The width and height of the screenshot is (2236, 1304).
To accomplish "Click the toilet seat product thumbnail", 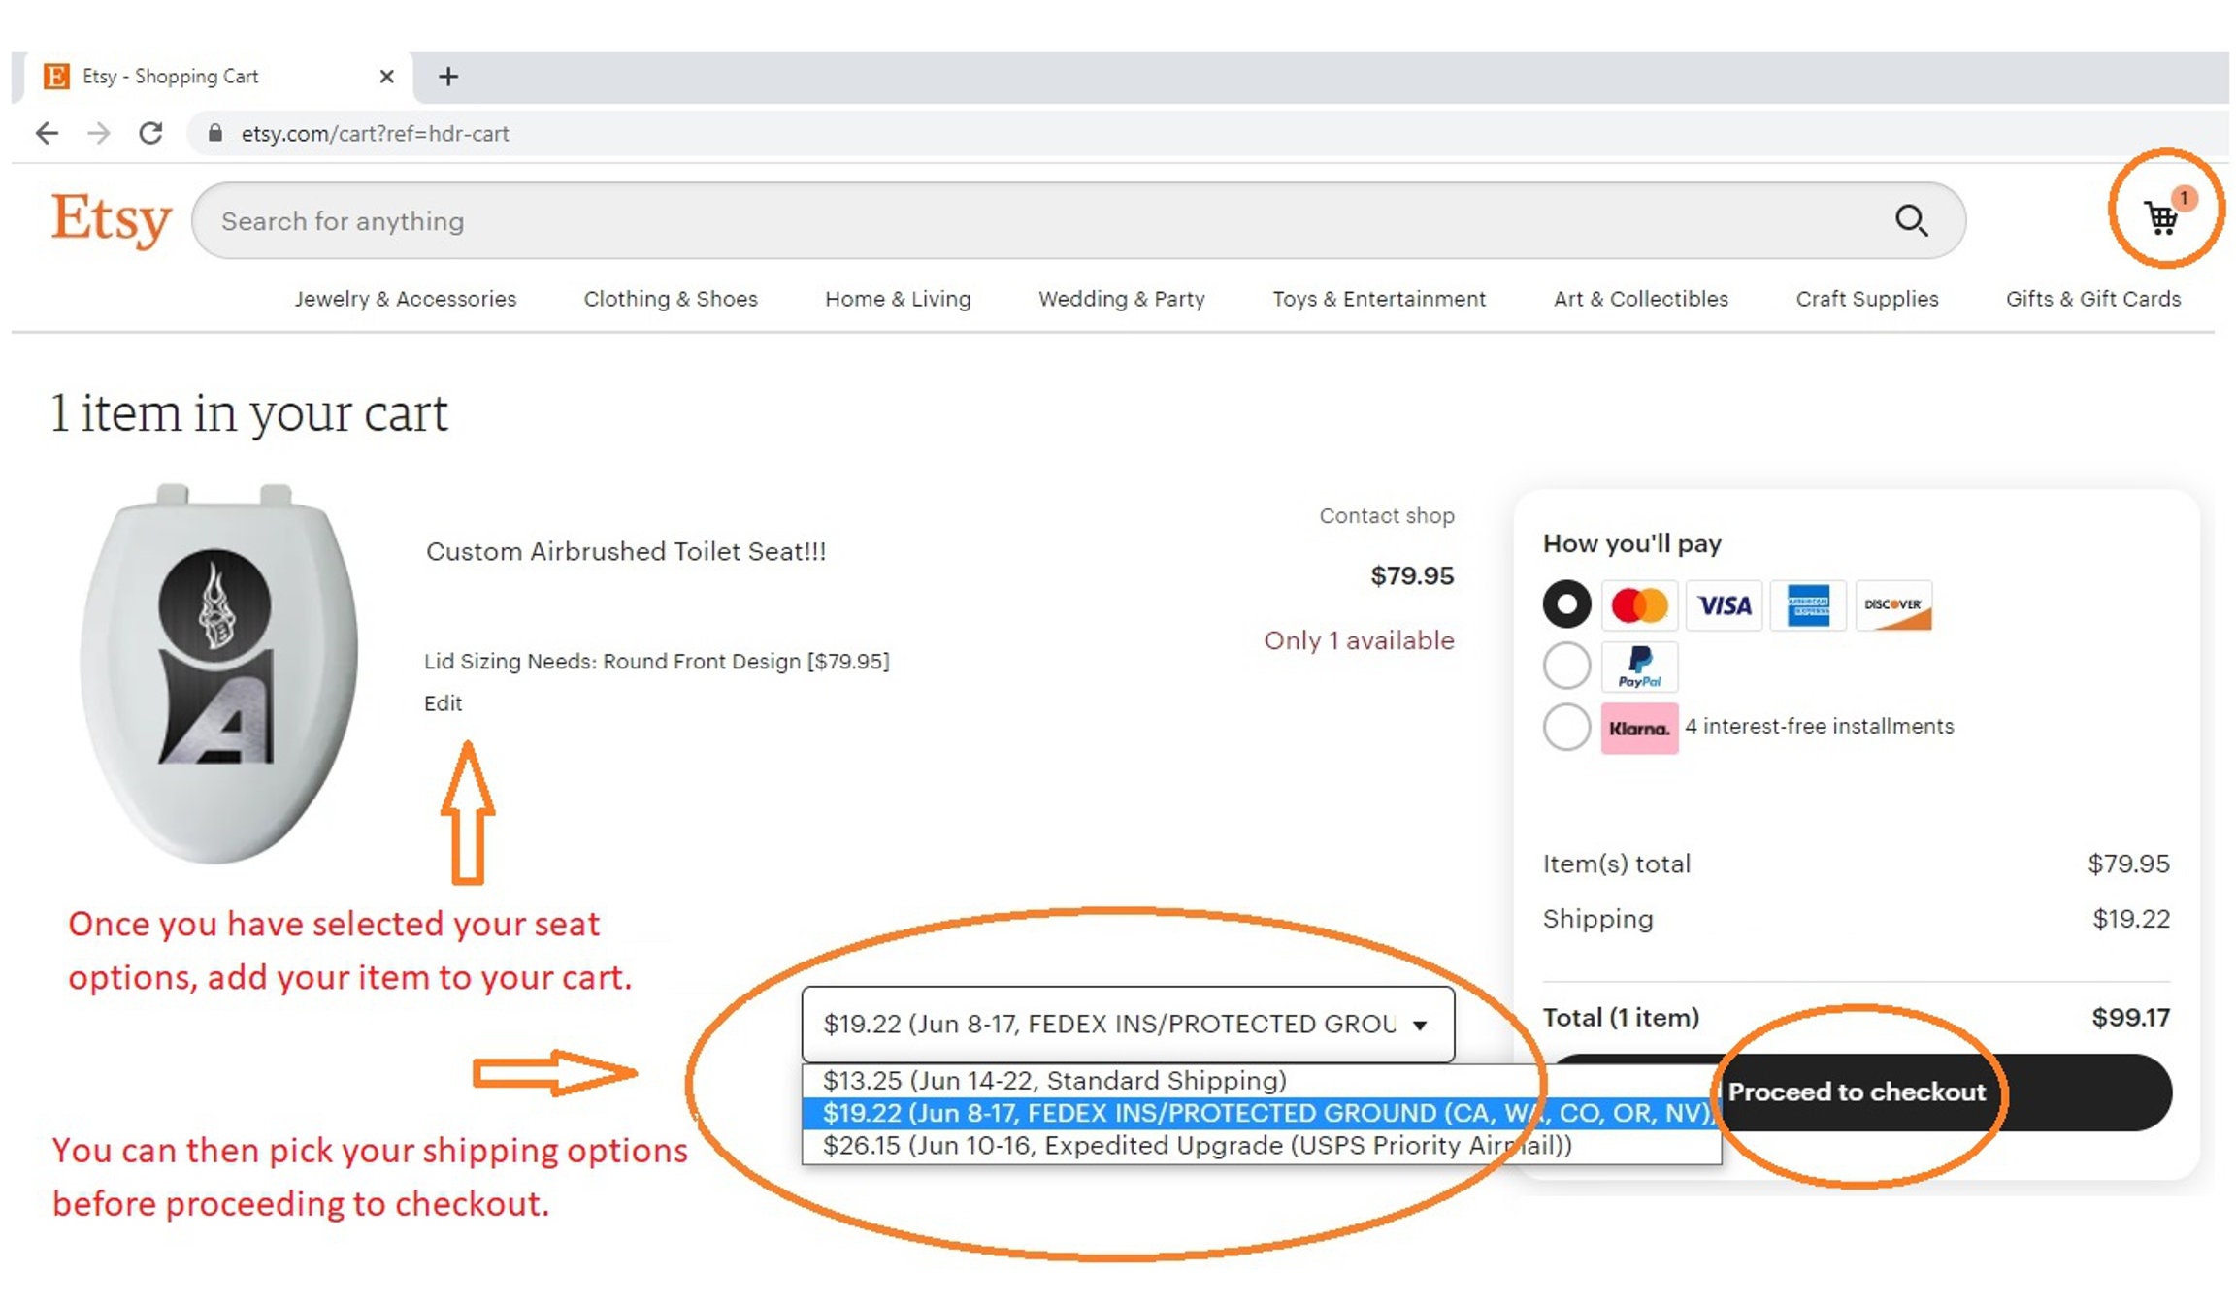I will click(219, 674).
